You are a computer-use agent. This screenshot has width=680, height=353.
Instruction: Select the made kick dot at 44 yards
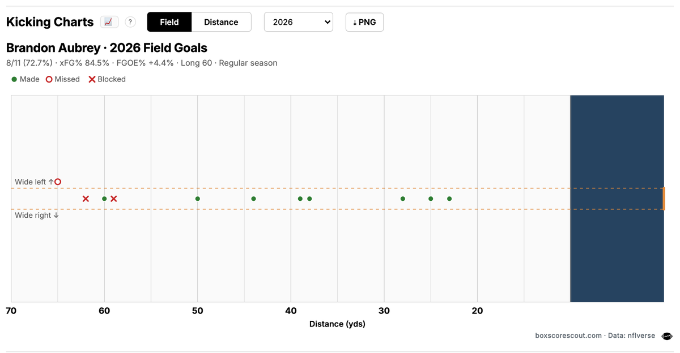(253, 199)
